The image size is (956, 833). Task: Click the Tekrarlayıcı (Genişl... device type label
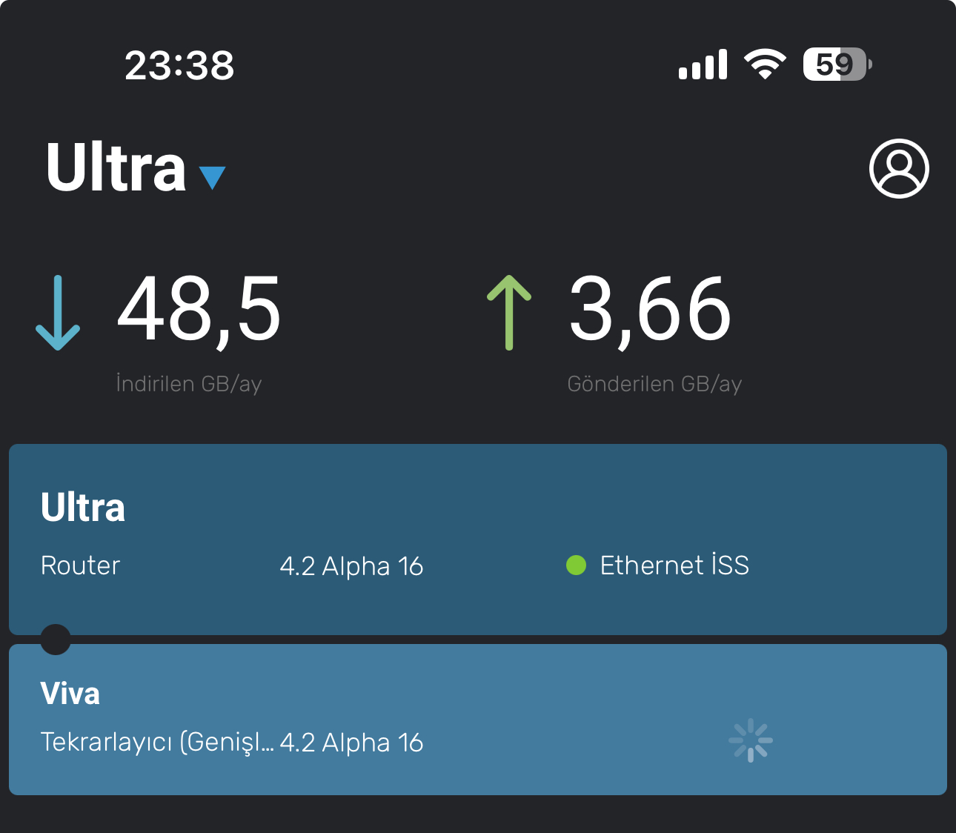(157, 742)
